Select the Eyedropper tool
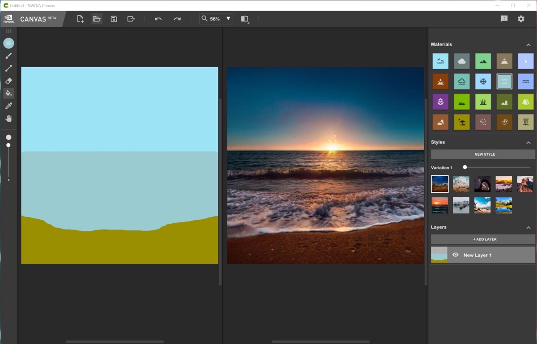This screenshot has width=537, height=344. [9, 106]
